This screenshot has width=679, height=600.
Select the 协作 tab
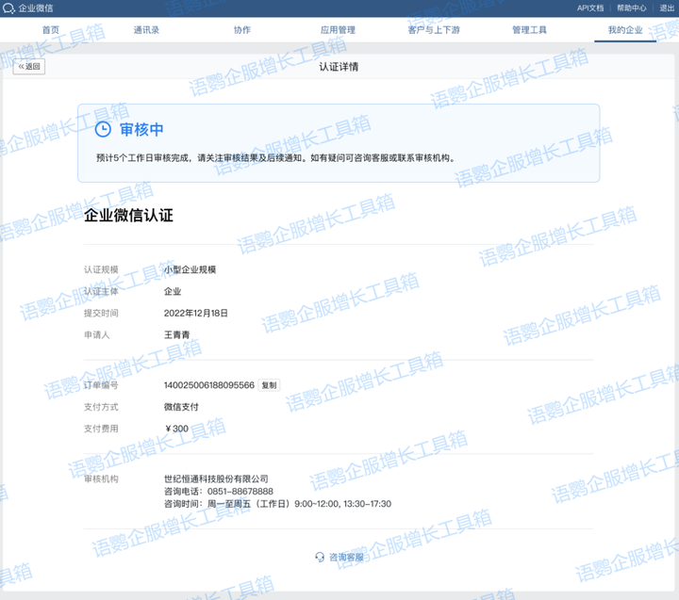(x=242, y=30)
